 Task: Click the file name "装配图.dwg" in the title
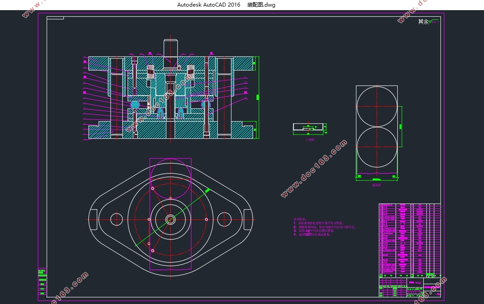tap(261, 5)
